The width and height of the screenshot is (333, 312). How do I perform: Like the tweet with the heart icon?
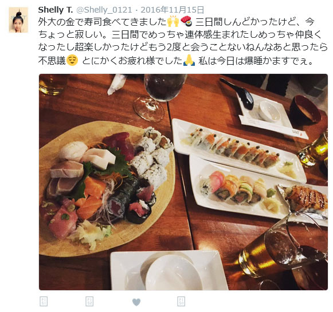[136, 302]
